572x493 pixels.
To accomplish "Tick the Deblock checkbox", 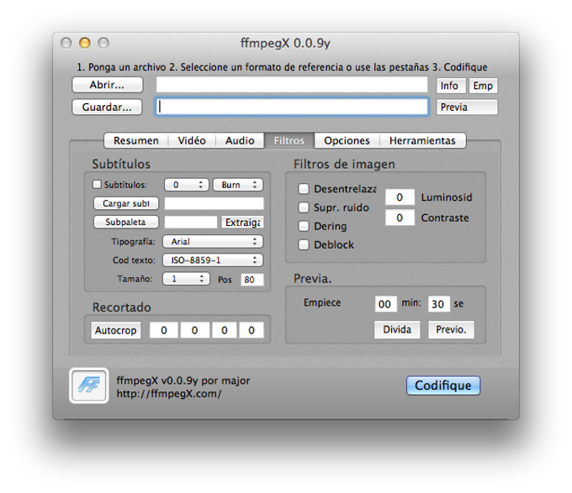I will [304, 244].
